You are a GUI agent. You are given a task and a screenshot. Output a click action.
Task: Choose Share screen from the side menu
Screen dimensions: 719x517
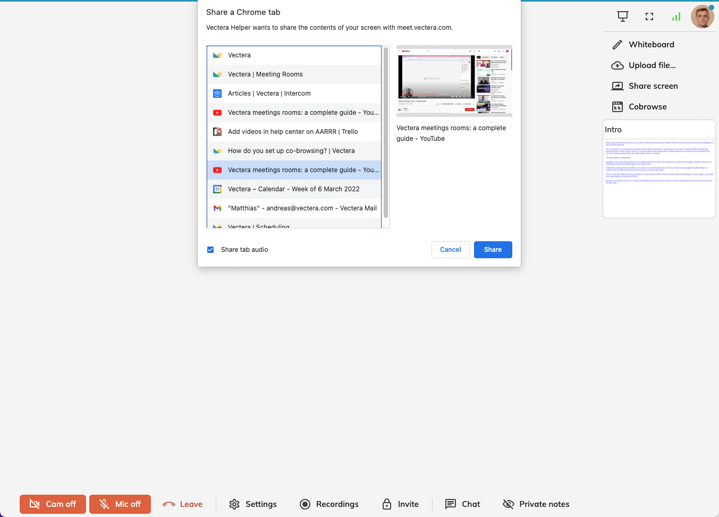click(x=645, y=86)
